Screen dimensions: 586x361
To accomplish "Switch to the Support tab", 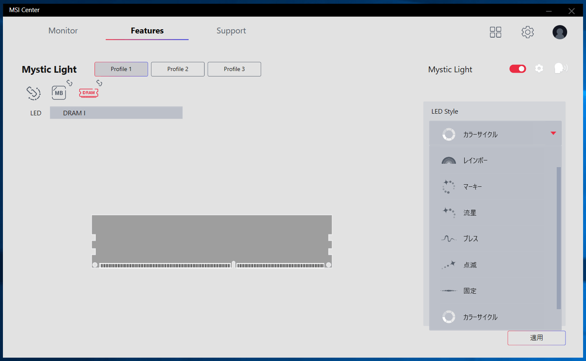I will [x=231, y=31].
